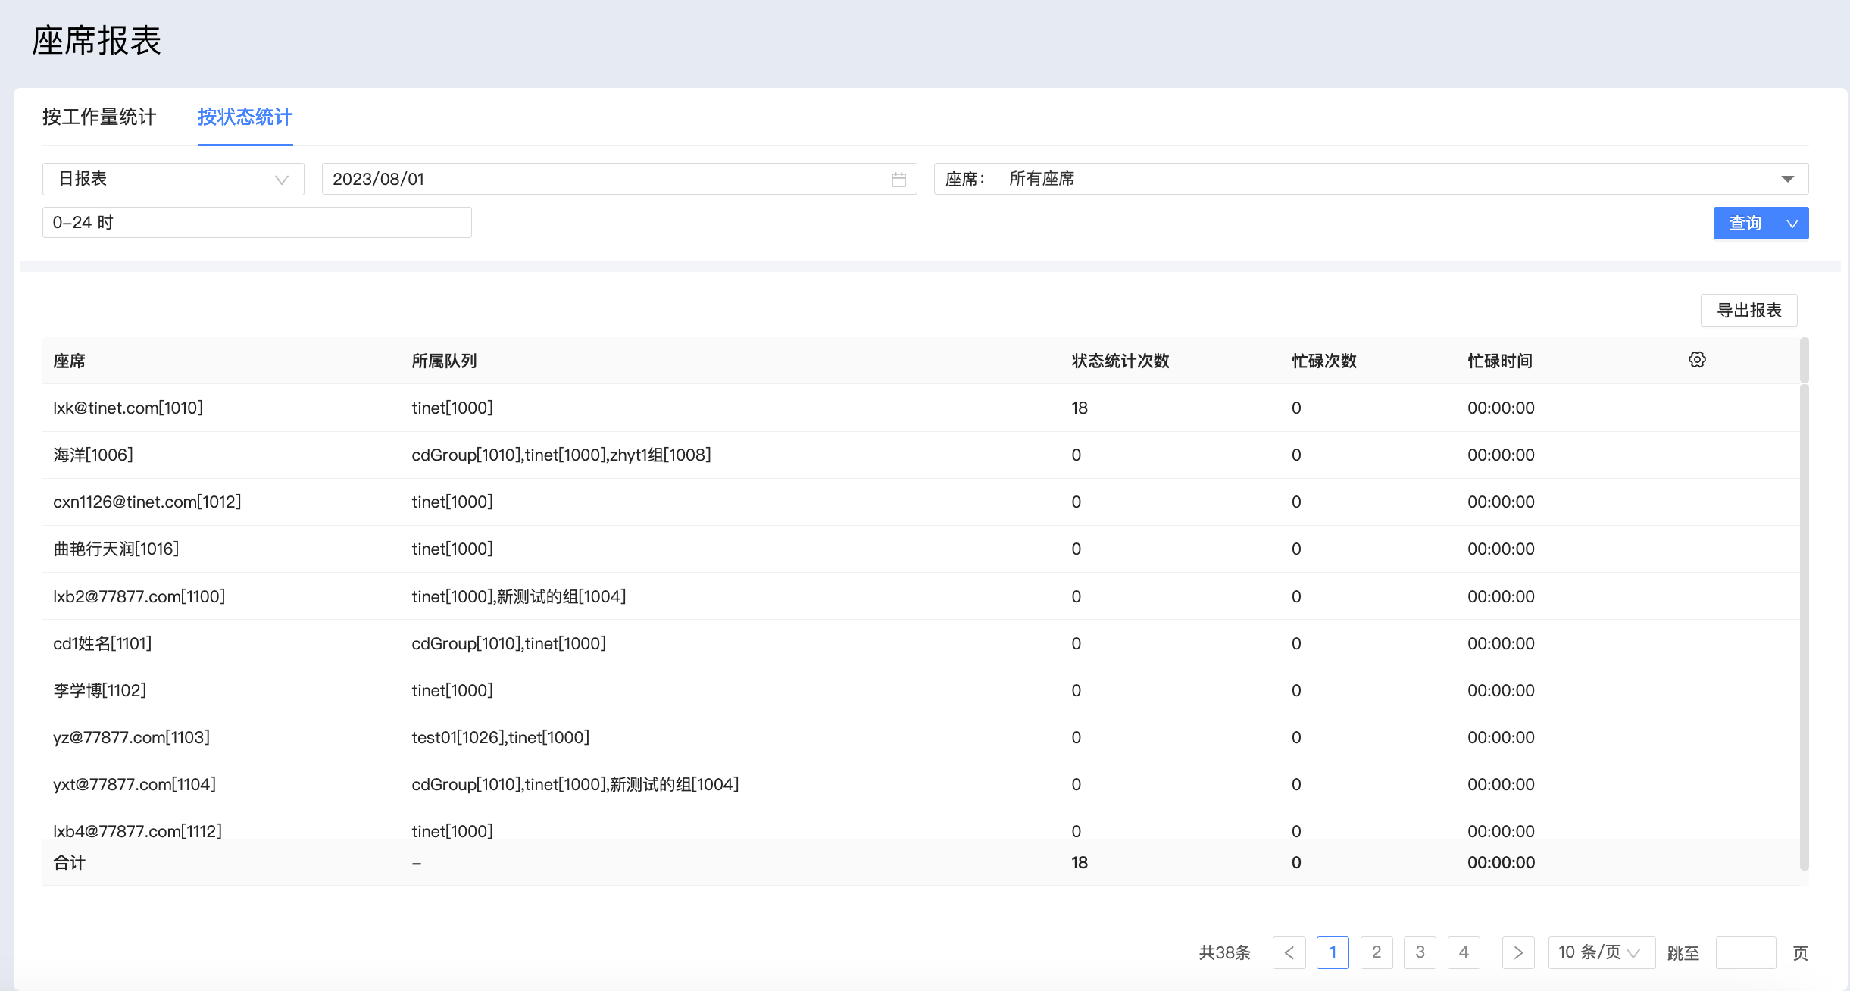Click the 查询 button

tap(1745, 224)
